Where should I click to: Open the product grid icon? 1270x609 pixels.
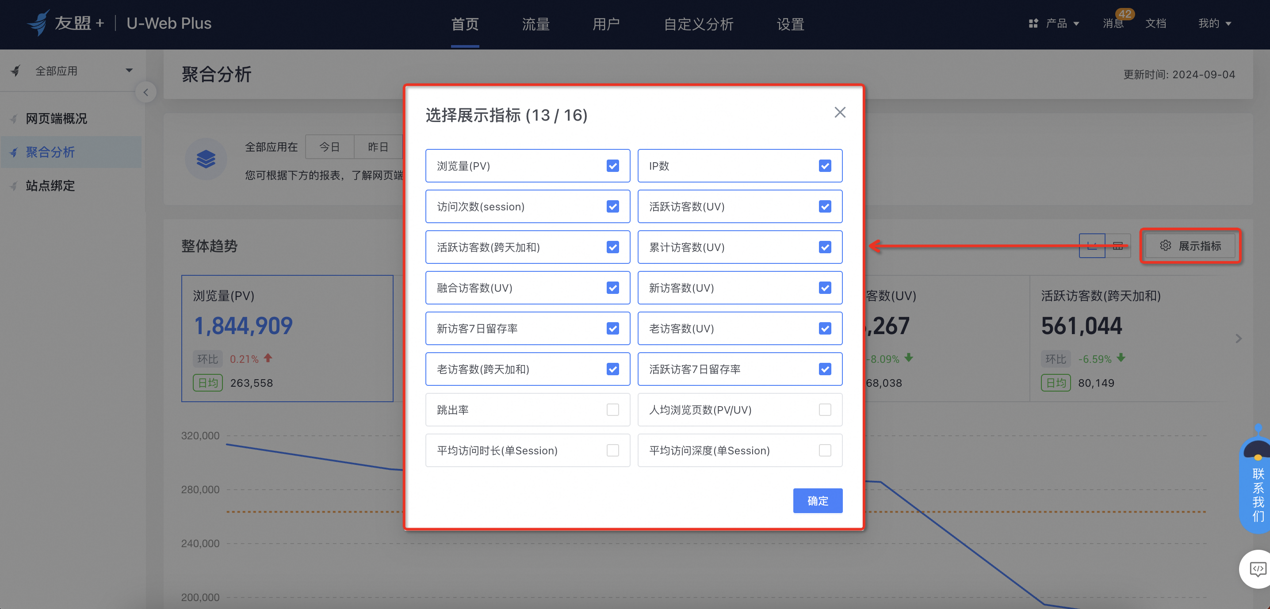pos(1033,23)
